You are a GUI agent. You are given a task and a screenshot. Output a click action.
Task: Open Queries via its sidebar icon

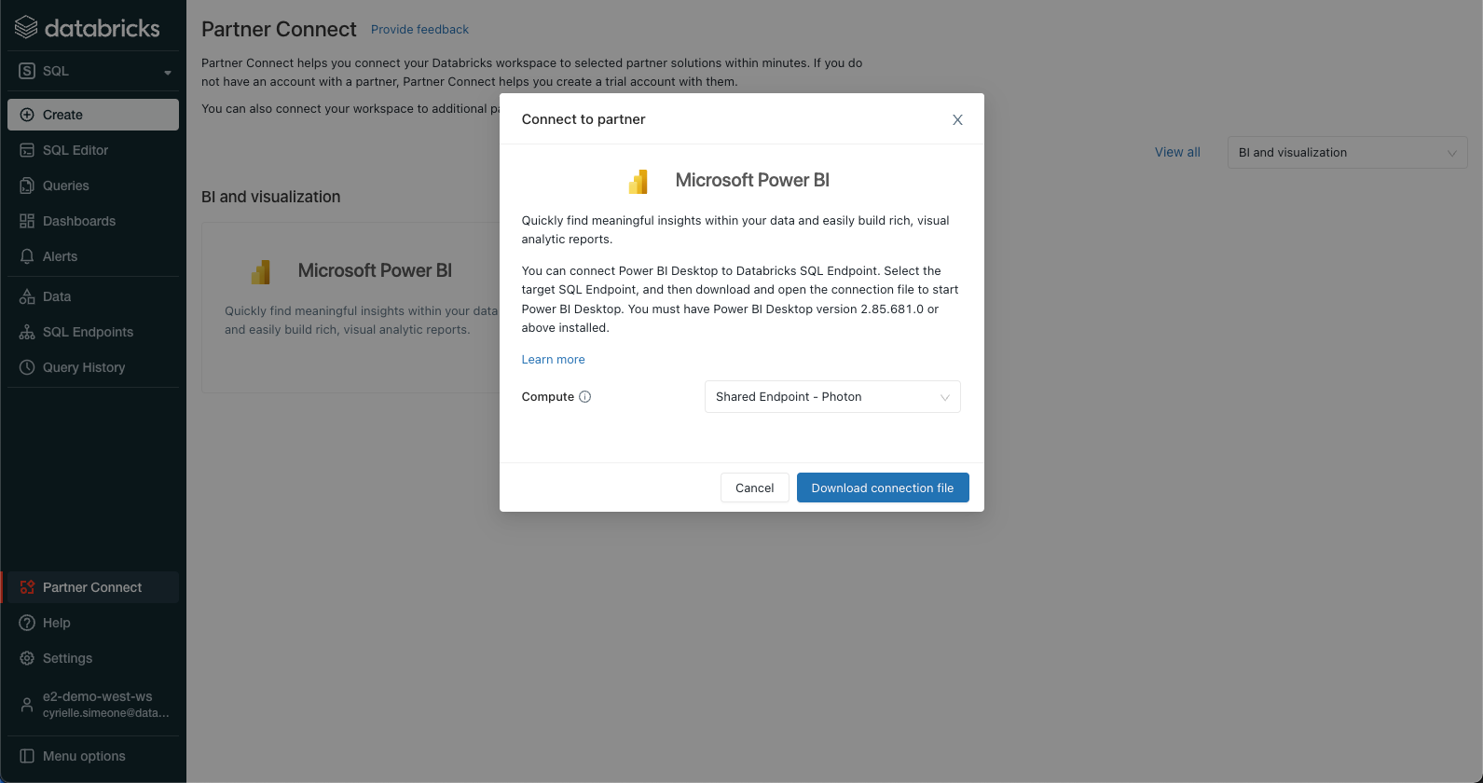coord(27,185)
